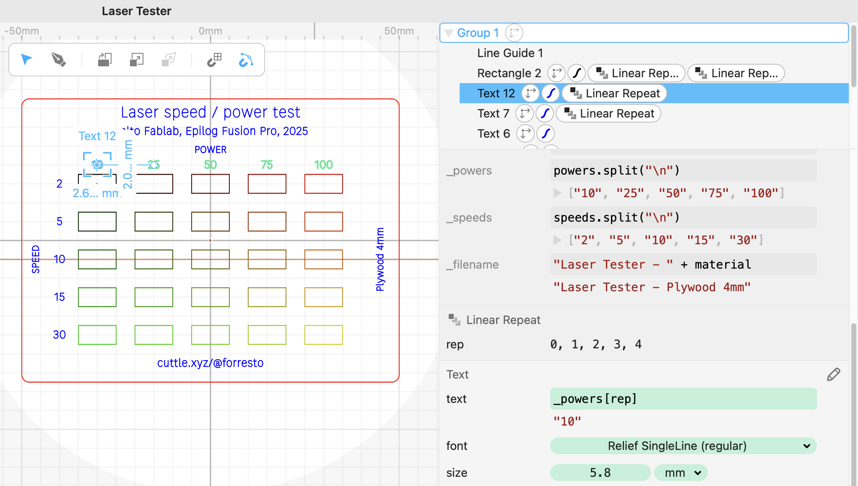Click the scale transform tool icon

click(136, 60)
